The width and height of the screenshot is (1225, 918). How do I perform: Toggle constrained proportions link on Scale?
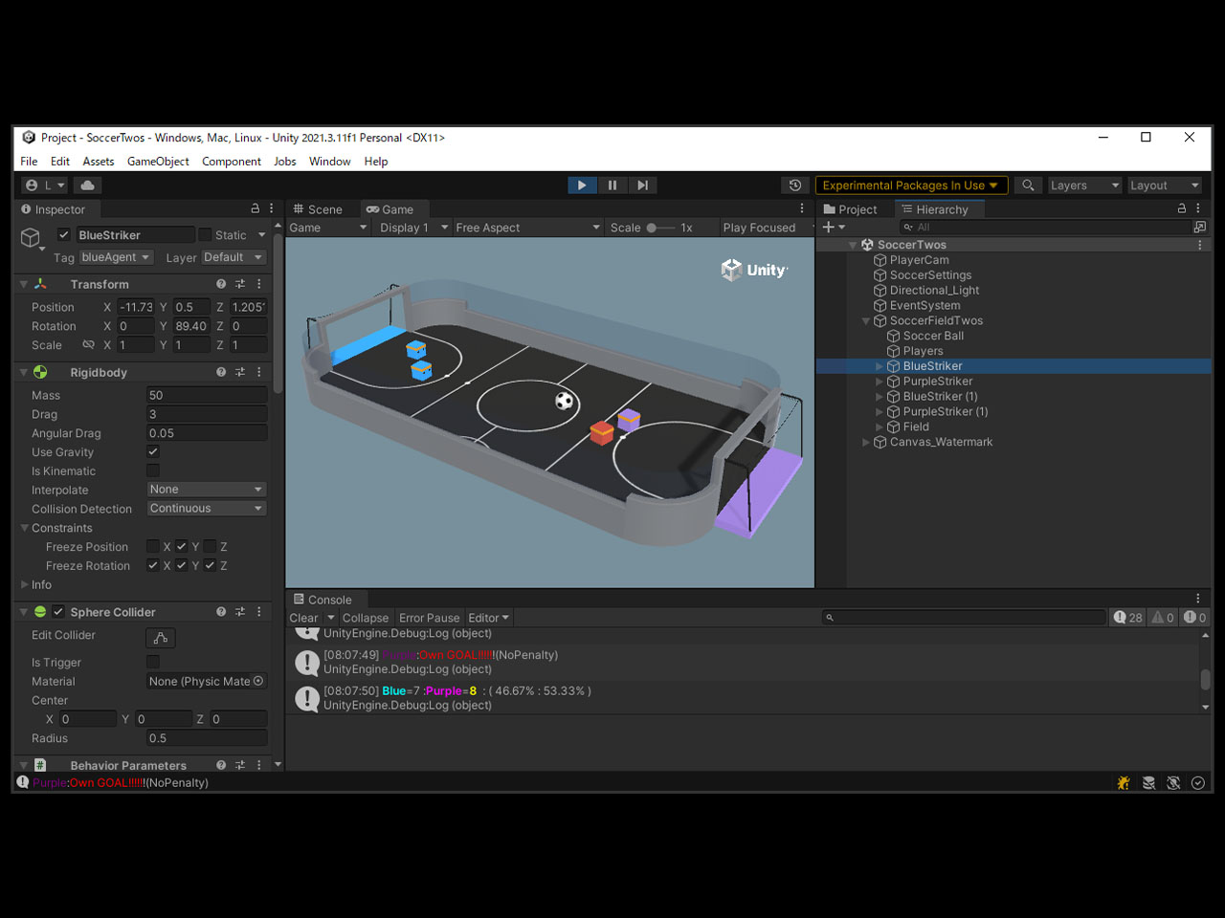(x=88, y=345)
